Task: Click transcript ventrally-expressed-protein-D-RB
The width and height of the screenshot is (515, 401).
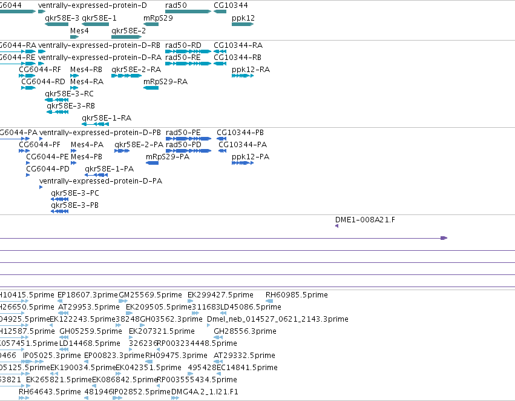Action: pyautogui.click(x=99, y=45)
